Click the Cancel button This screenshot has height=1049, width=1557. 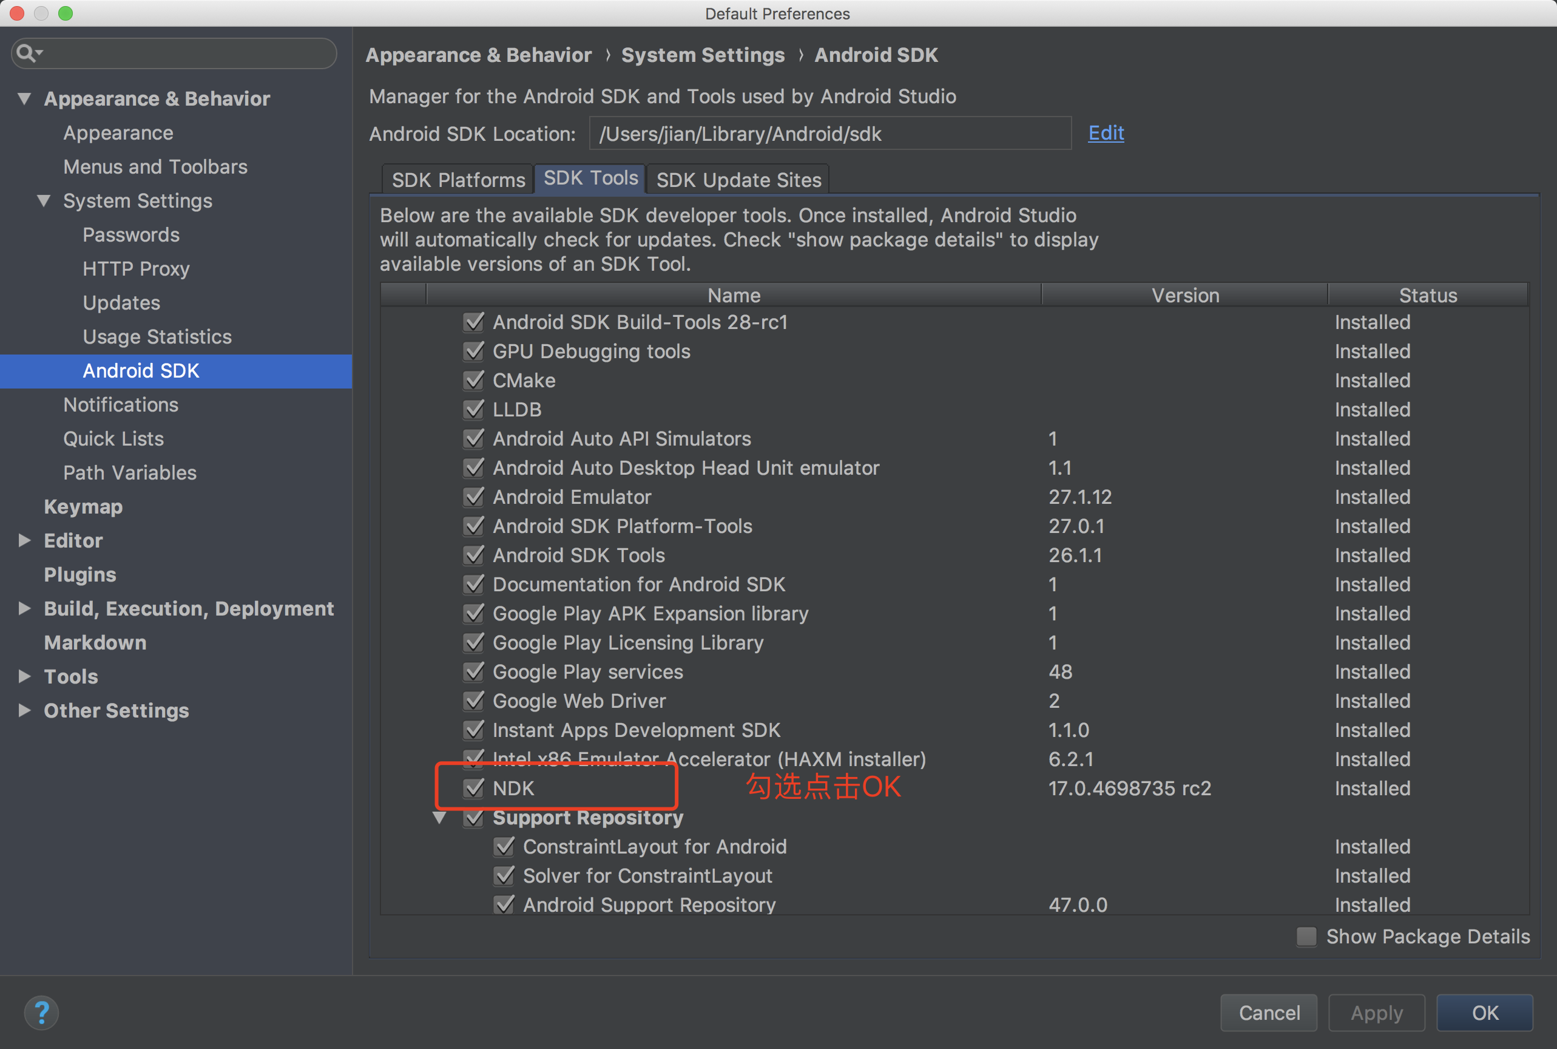click(1269, 1012)
